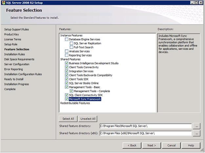The image size is (205, 153).
Task: Click the Ready to Install step
Action: coord(14,79)
